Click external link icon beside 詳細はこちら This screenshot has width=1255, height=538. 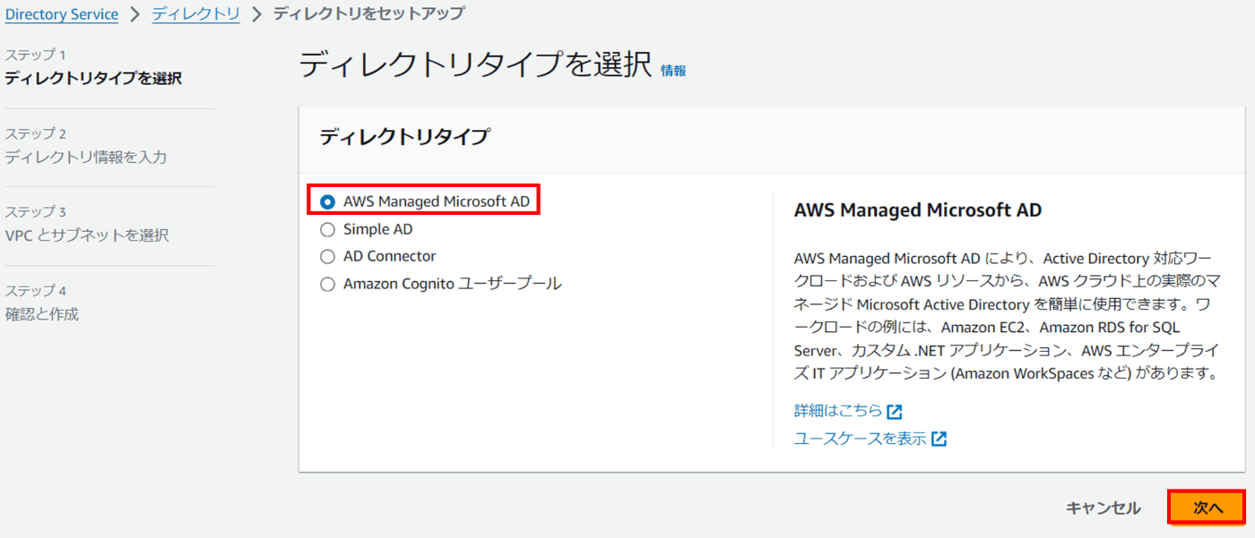[895, 412]
